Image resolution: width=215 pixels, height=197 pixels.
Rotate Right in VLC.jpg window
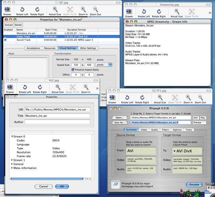pos(40,89)
